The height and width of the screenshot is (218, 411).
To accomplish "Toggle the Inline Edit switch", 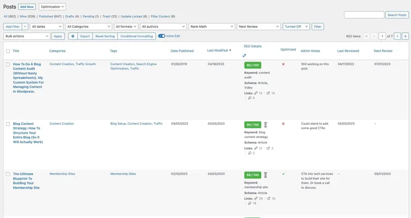I will (162, 36).
